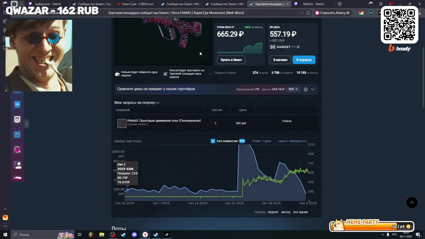Open File Explorer from the taskbar
Image resolution: width=425 pixels, height=239 pixels.
tap(102, 235)
